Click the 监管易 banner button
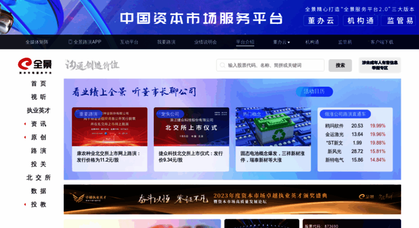The width and height of the screenshot is (419, 228). coord(399,20)
